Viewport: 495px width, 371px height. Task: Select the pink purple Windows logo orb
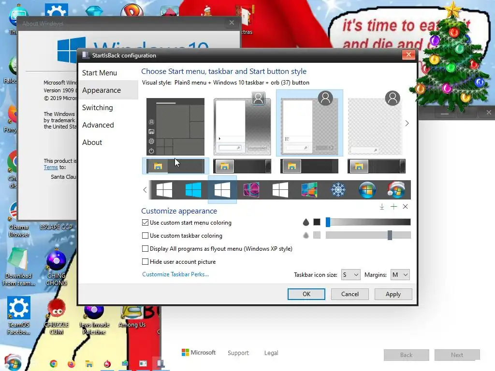pyautogui.click(x=251, y=190)
